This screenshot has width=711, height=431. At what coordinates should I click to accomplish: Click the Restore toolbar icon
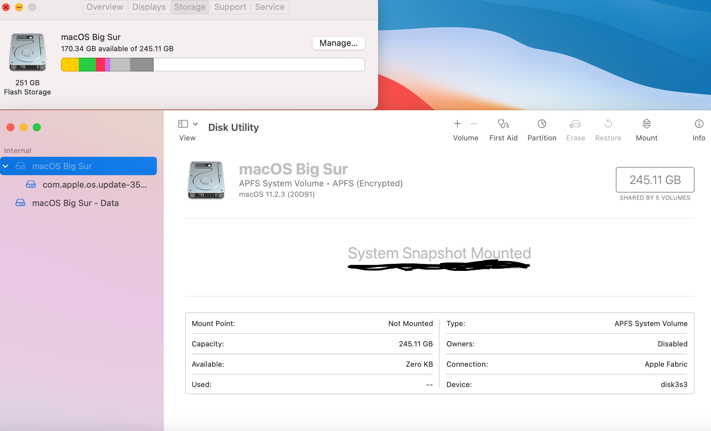pos(608,124)
